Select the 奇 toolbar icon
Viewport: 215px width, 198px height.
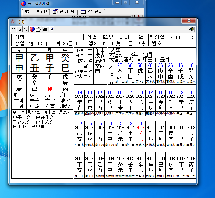pyautogui.click(x=20, y=29)
